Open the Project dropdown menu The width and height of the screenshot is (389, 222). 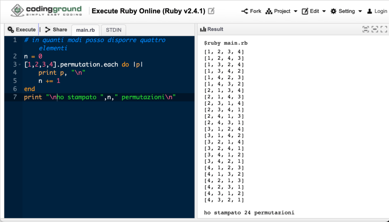click(x=281, y=11)
